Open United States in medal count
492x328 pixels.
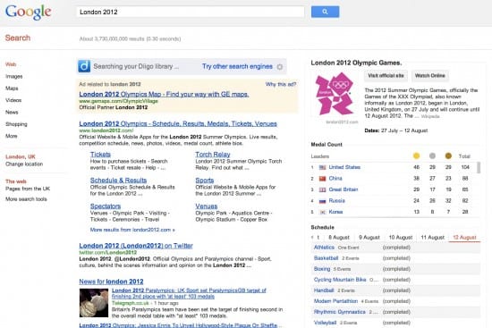[x=344, y=167]
